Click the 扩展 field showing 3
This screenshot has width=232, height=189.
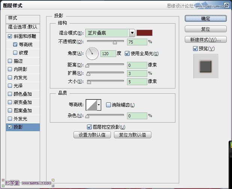point(137,73)
